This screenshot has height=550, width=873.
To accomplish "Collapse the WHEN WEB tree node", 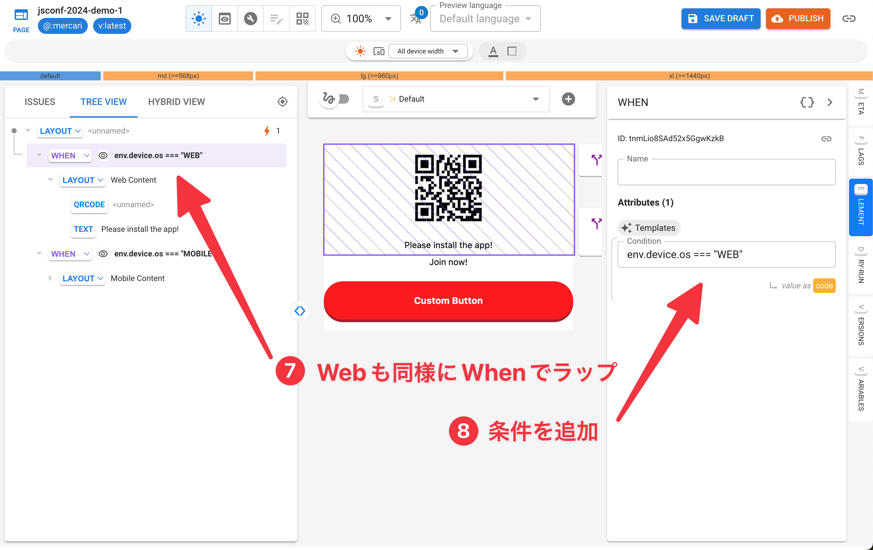I will click(39, 155).
